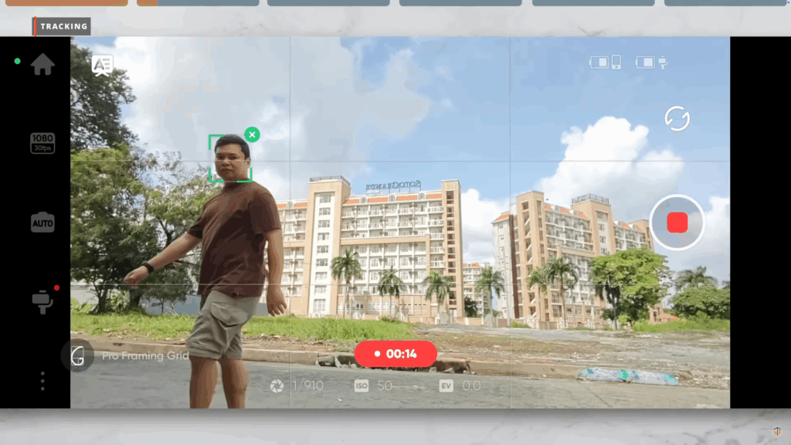Click the Pro Framing Grid icon
791x445 pixels.
coord(77,356)
